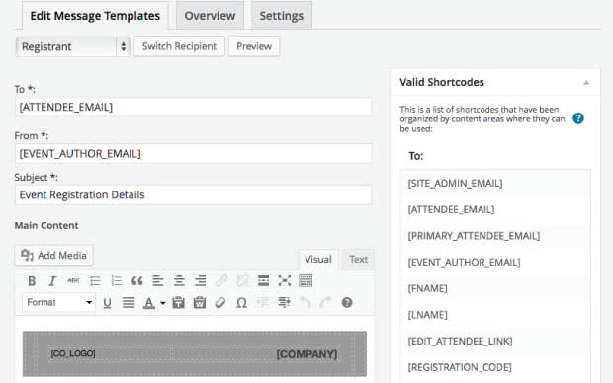The image size is (613, 383).
Task: Switch the editor to Visual tab
Action: [x=318, y=260]
